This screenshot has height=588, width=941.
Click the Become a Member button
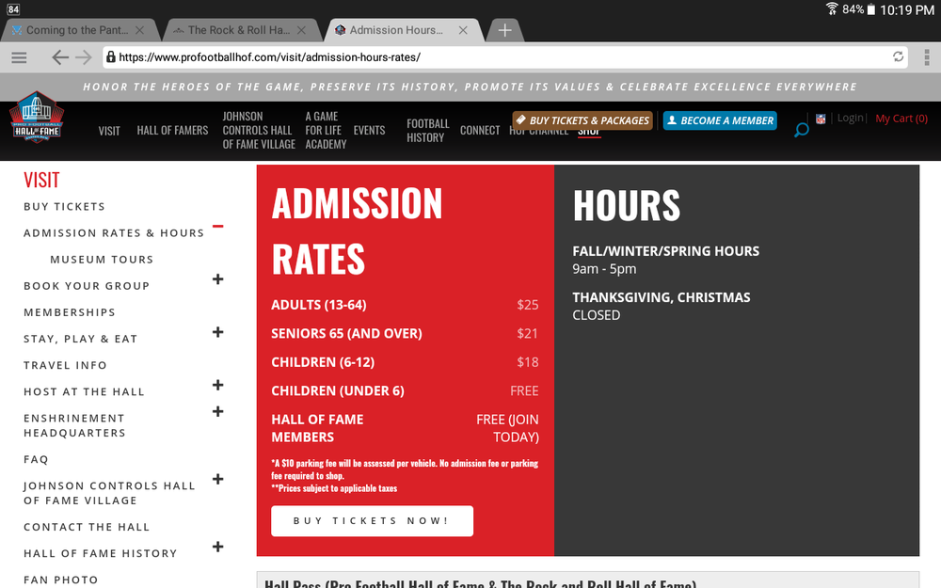720,120
